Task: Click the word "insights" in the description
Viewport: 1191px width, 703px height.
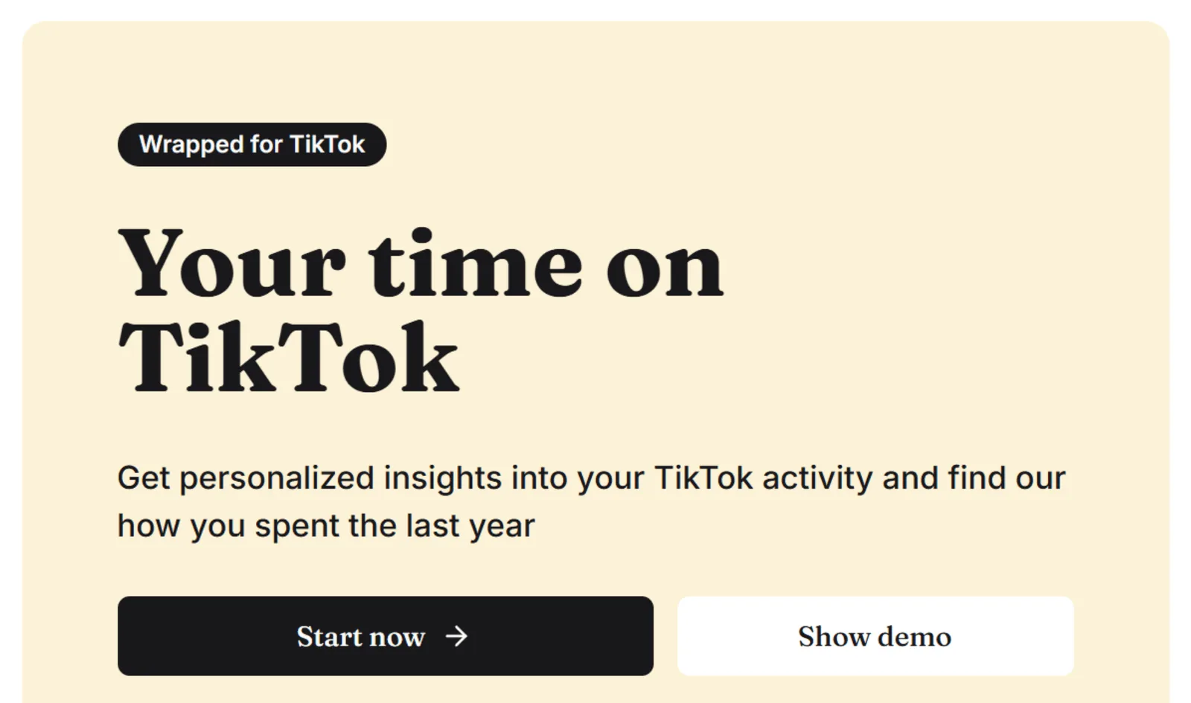Action: click(x=442, y=478)
